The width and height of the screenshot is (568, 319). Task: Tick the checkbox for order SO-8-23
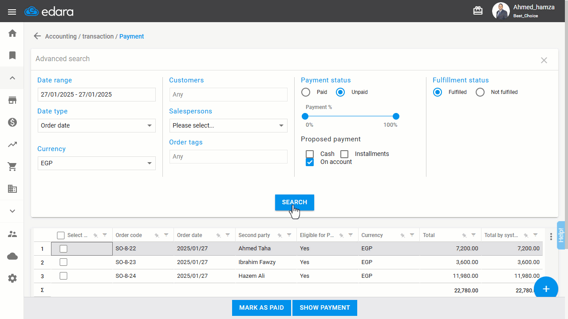point(63,262)
